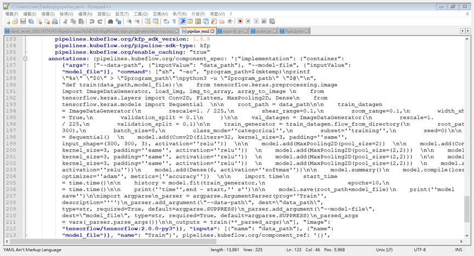Save all open files
The height and width of the screenshot is (256, 474).
31,21
